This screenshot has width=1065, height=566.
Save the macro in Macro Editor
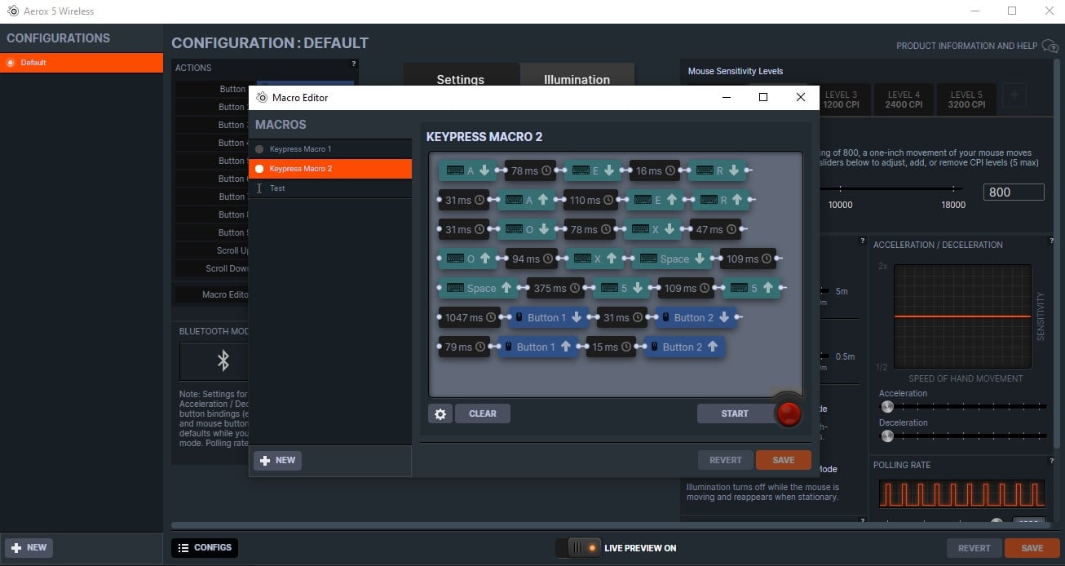[x=783, y=460]
